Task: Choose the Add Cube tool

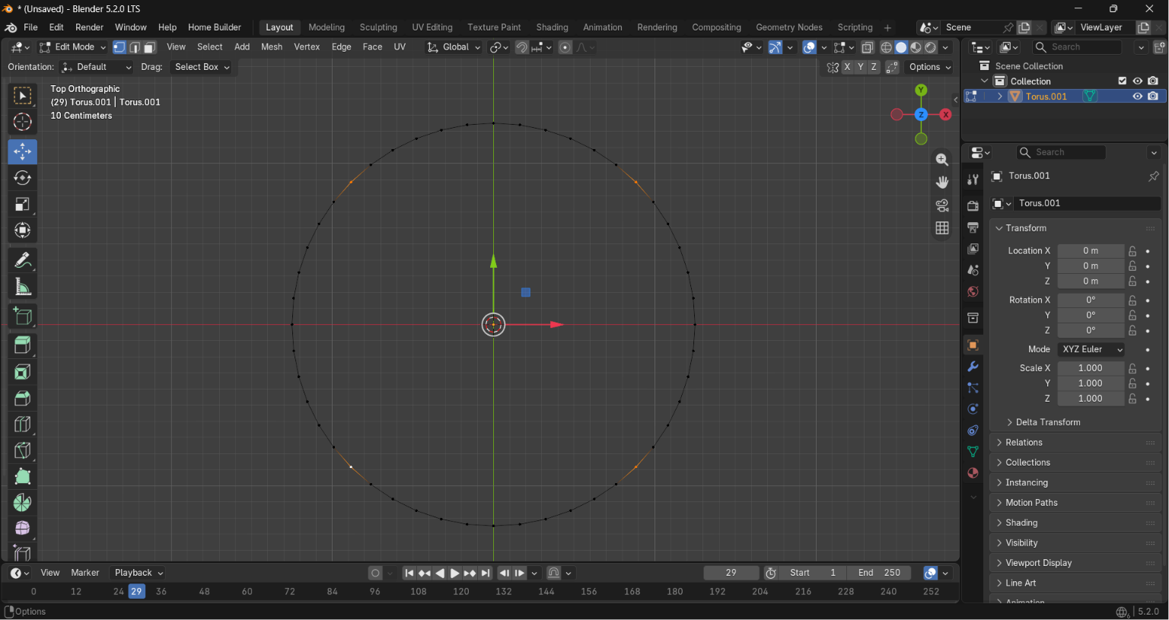Action: (x=22, y=316)
